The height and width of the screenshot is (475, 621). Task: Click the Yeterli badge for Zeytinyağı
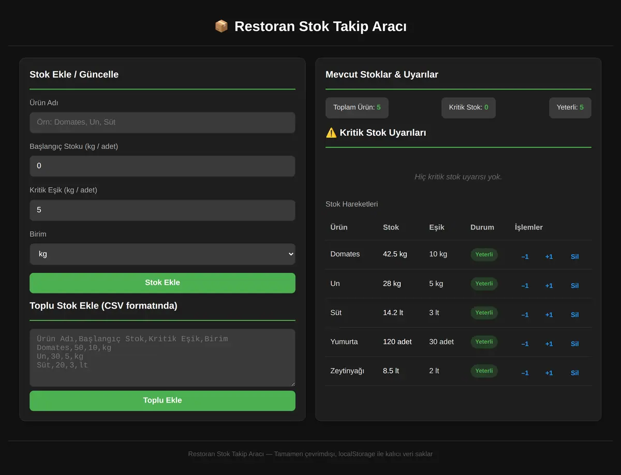pyautogui.click(x=484, y=371)
